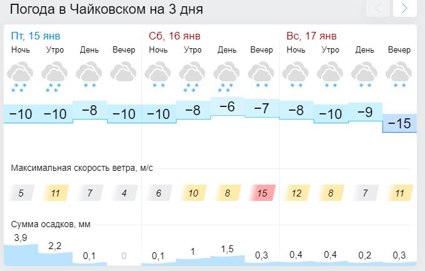Open the Сб, 16 янв day link
Screen dimensions: 425x271
(175, 36)
